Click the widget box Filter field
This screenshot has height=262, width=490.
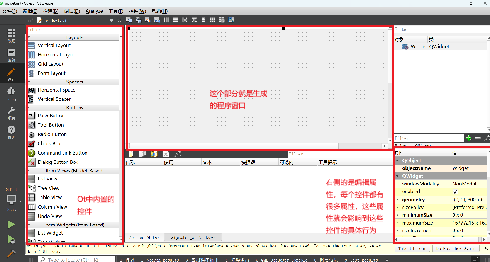coord(73,29)
